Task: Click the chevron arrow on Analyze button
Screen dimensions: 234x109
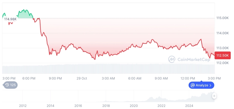Action: point(211,85)
